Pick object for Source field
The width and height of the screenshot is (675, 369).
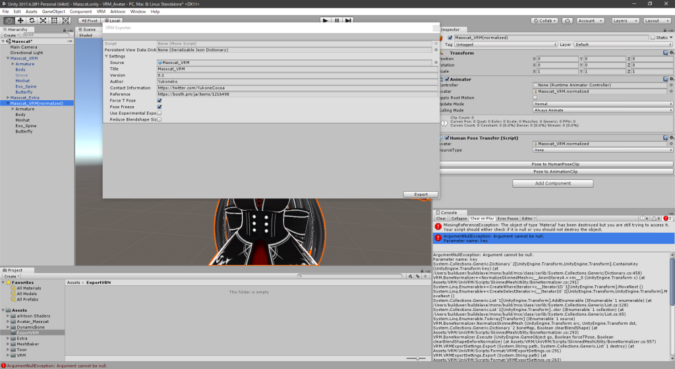point(436,63)
